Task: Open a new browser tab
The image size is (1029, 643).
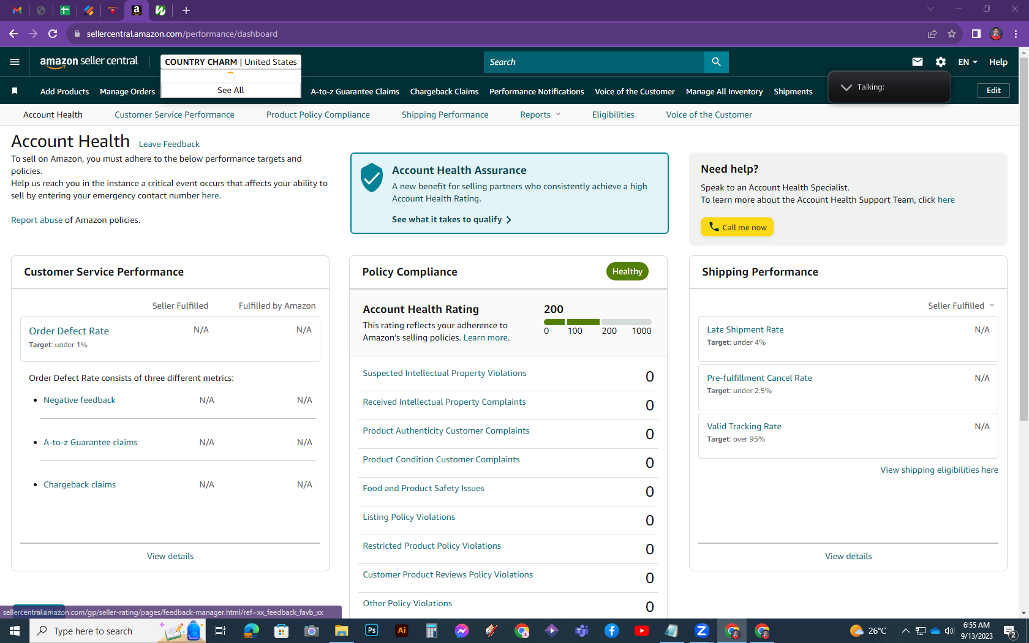Action: tap(186, 10)
